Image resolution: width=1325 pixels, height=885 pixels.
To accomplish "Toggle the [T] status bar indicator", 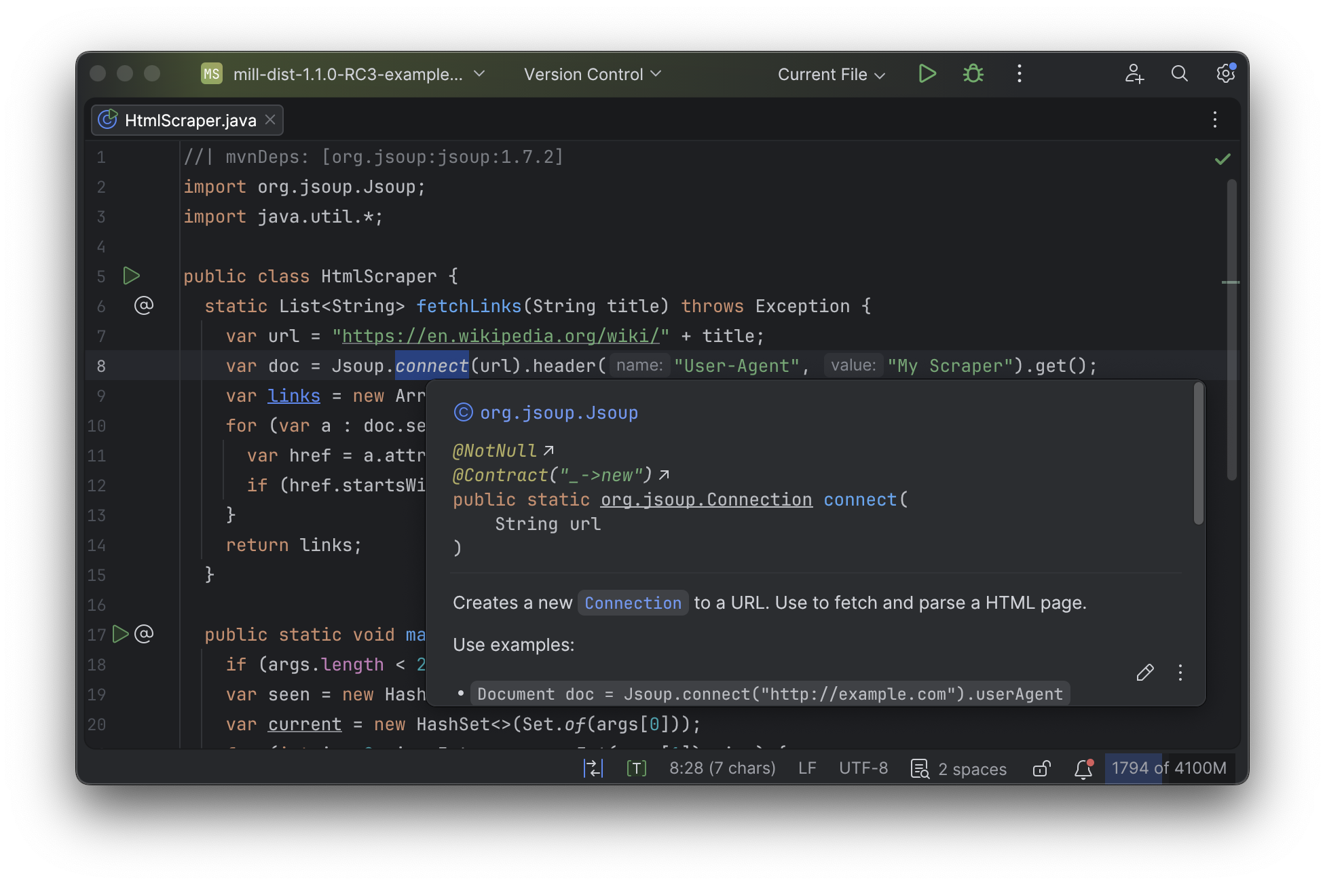I will point(636,768).
